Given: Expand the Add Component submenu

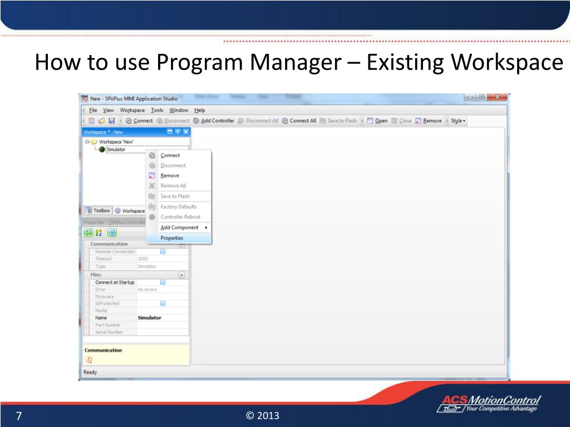Looking at the screenshot, I should [x=178, y=227].
